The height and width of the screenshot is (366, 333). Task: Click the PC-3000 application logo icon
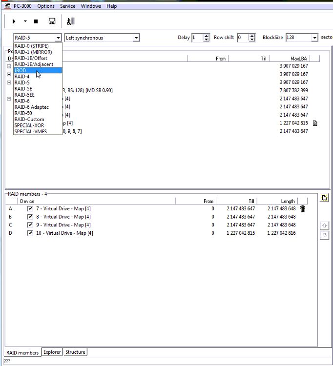pos(7,6)
